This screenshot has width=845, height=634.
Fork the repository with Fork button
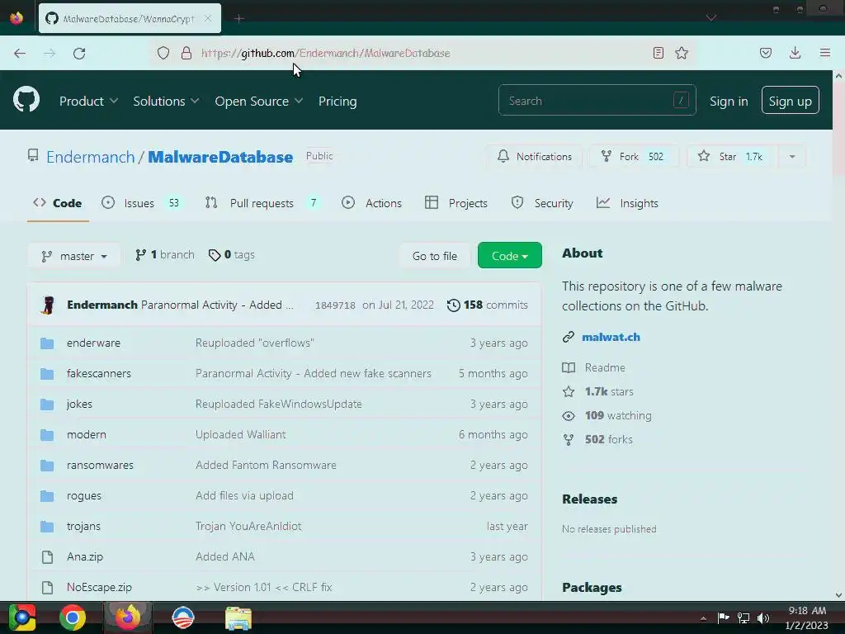click(x=634, y=156)
